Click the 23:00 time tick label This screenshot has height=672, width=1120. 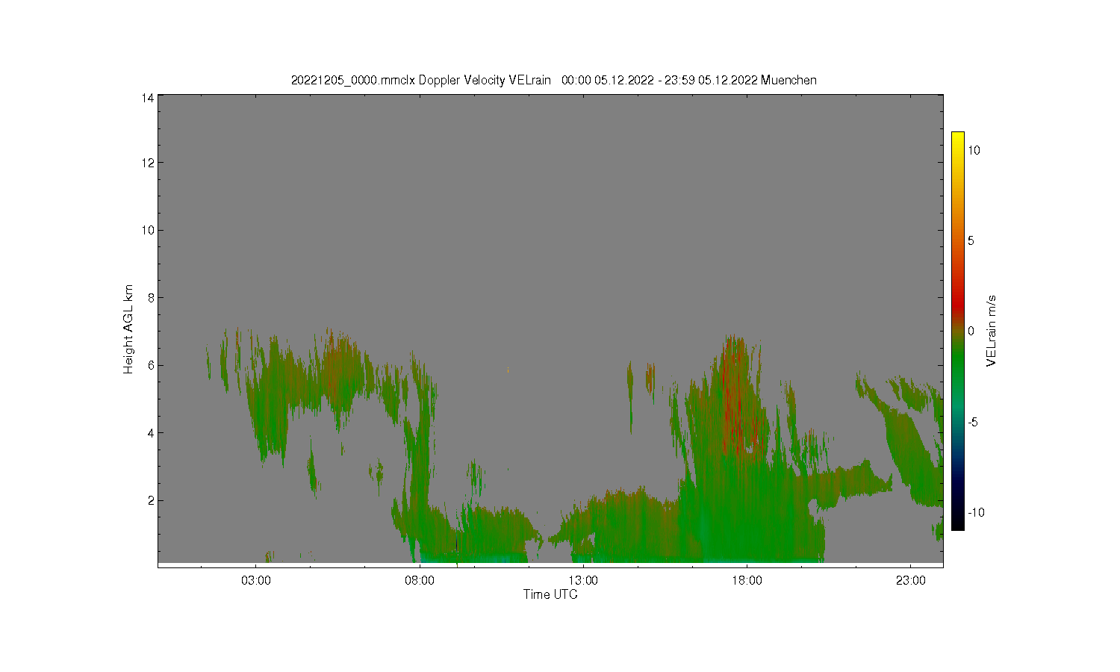pos(910,580)
